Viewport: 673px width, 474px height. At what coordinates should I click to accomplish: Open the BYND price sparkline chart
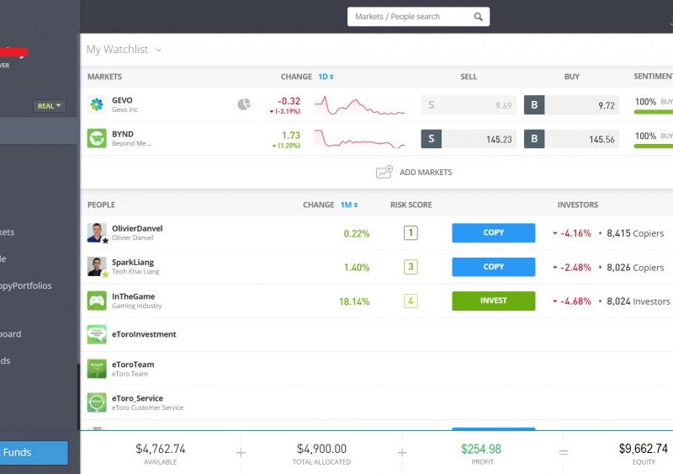coord(360,139)
